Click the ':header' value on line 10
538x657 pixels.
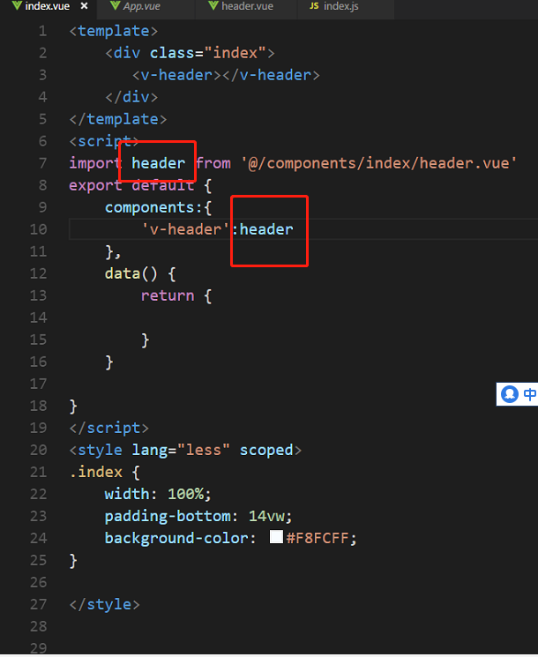pyautogui.click(x=263, y=229)
